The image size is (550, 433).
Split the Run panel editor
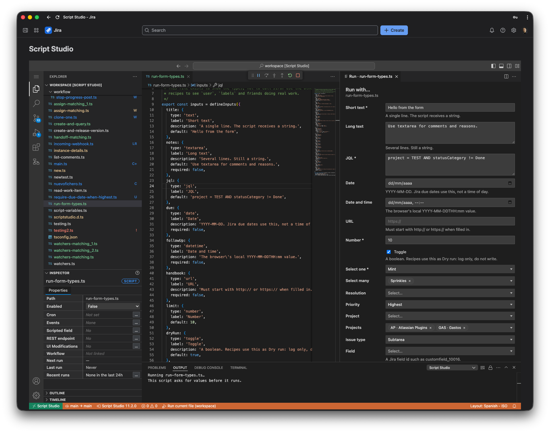(506, 77)
